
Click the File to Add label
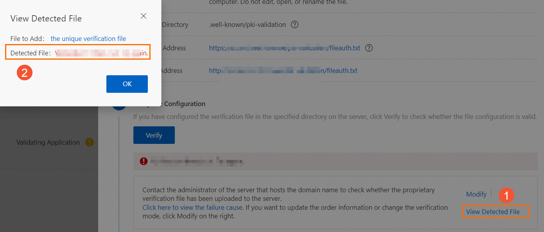tap(27, 39)
